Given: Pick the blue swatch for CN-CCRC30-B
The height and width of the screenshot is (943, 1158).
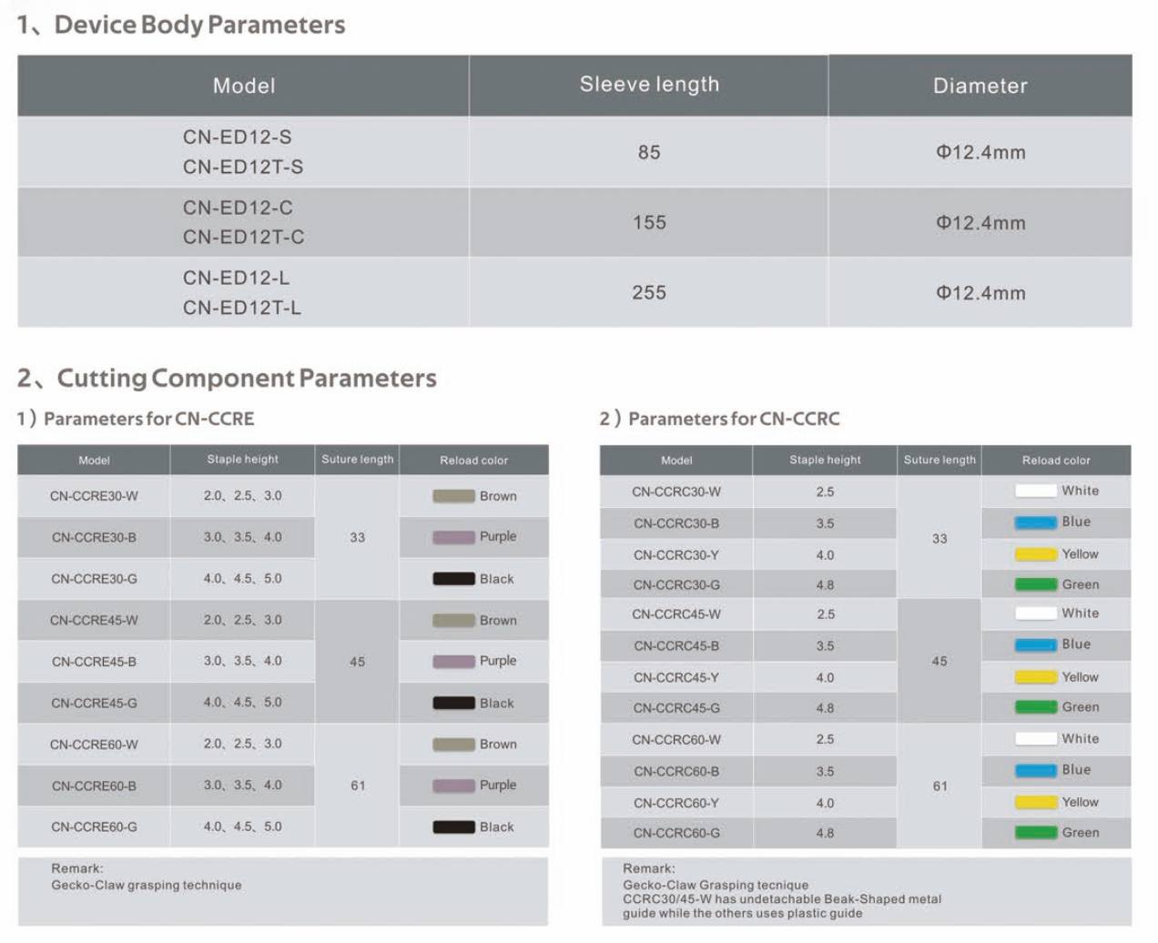Looking at the screenshot, I should coord(1035,522).
